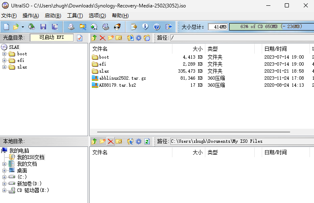Click the image pane Rename icon
This screenshot has height=203, width=314.
coord(119,38)
